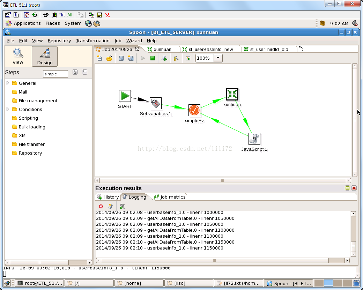Open li72.txt editor taskbar item
Image resolution: width=363 pixels, height=290 pixels.
click(x=239, y=283)
